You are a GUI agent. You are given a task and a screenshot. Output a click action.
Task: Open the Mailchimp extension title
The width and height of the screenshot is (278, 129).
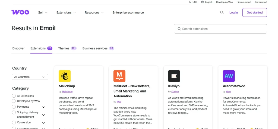tap(67, 86)
